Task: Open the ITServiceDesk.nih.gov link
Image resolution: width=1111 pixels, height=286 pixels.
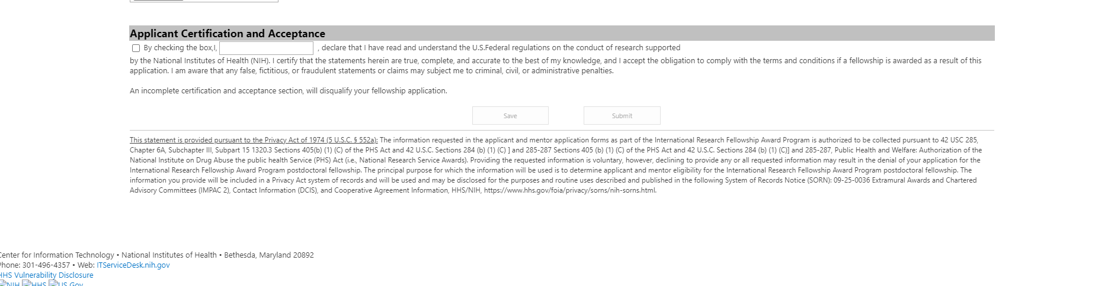Action: pyautogui.click(x=133, y=265)
